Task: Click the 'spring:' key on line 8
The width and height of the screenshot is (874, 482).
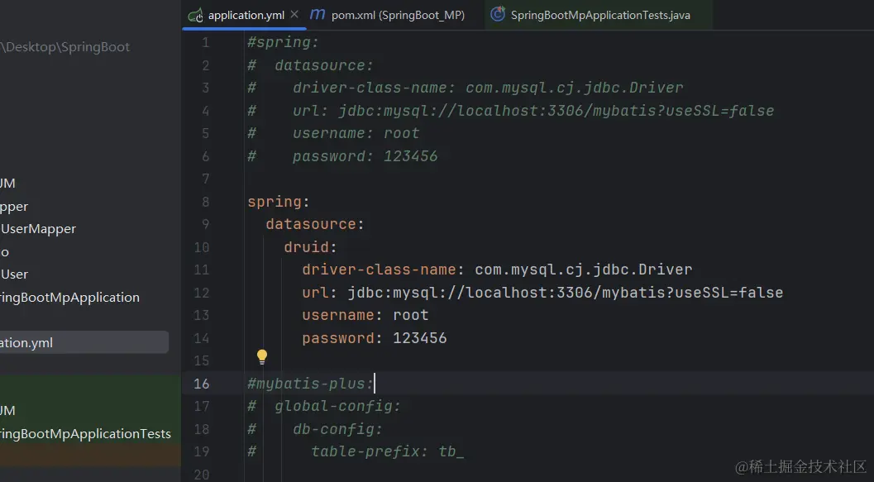Action: pos(278,202)
